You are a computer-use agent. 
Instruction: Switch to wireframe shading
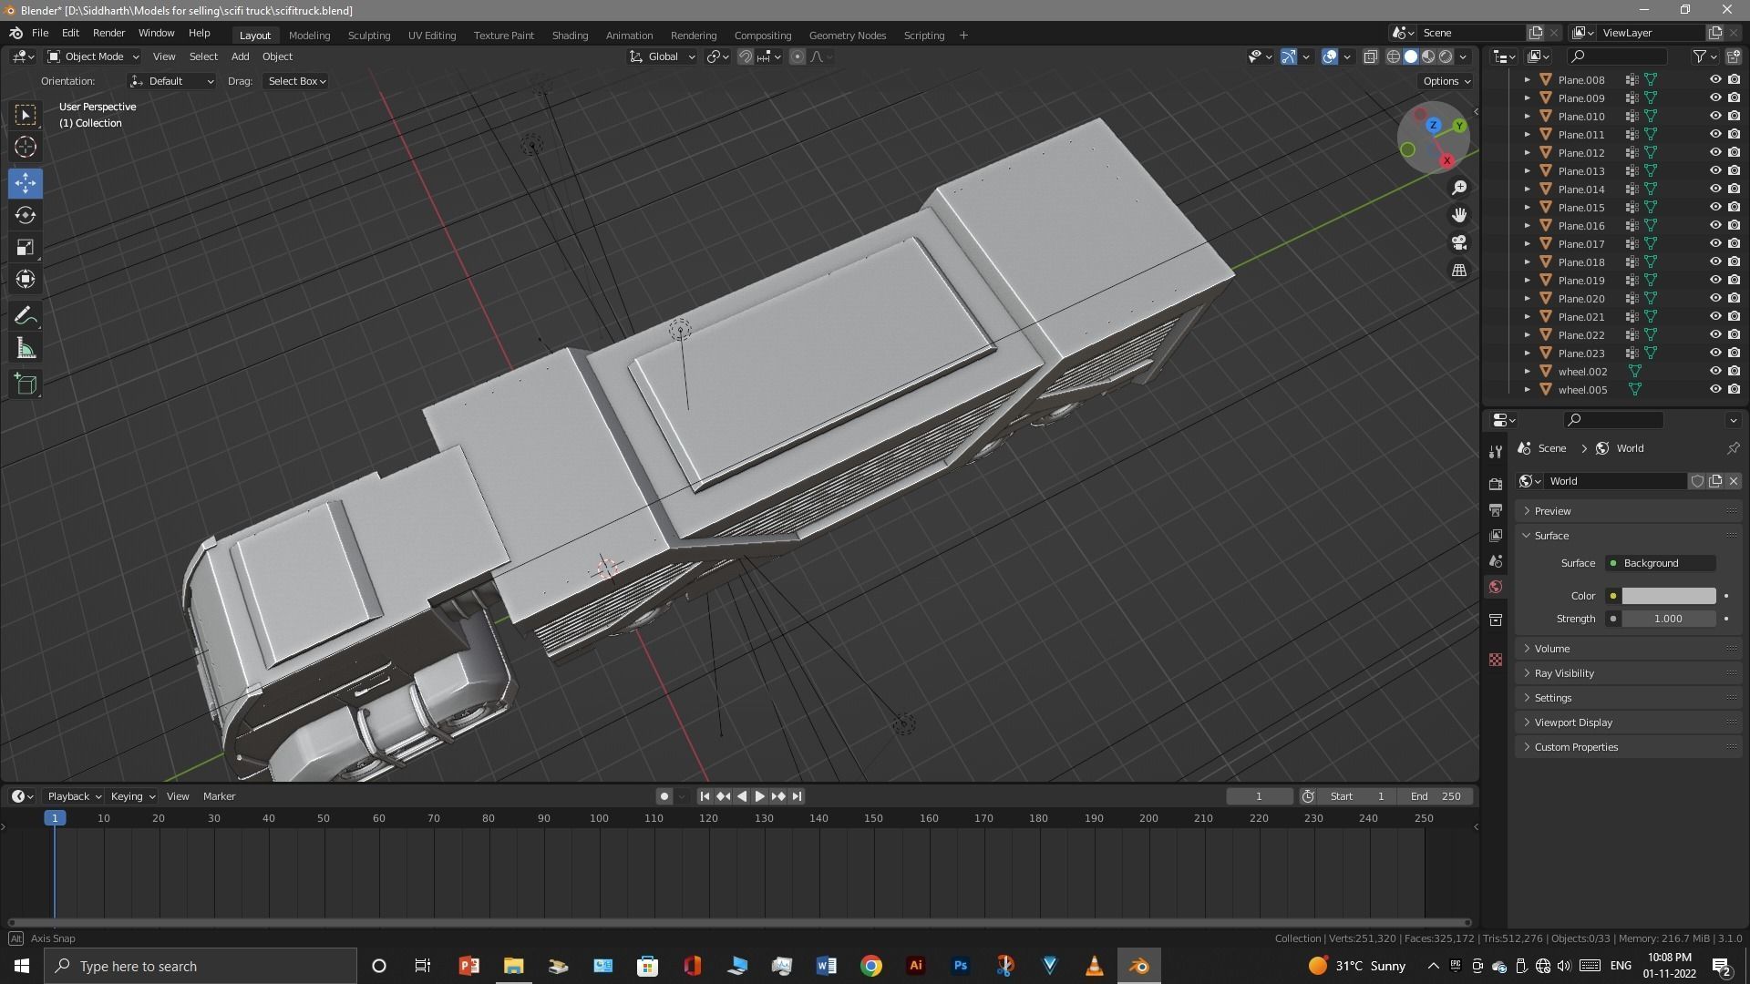(x=1394, y=56)
